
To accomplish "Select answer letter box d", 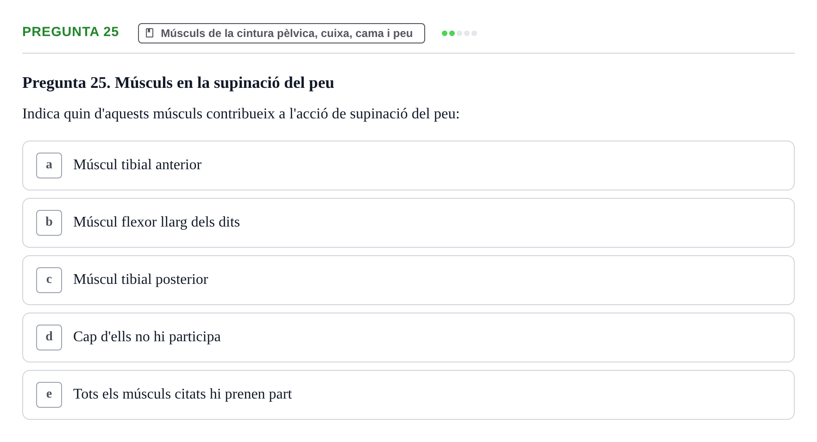I will point(49,338).
